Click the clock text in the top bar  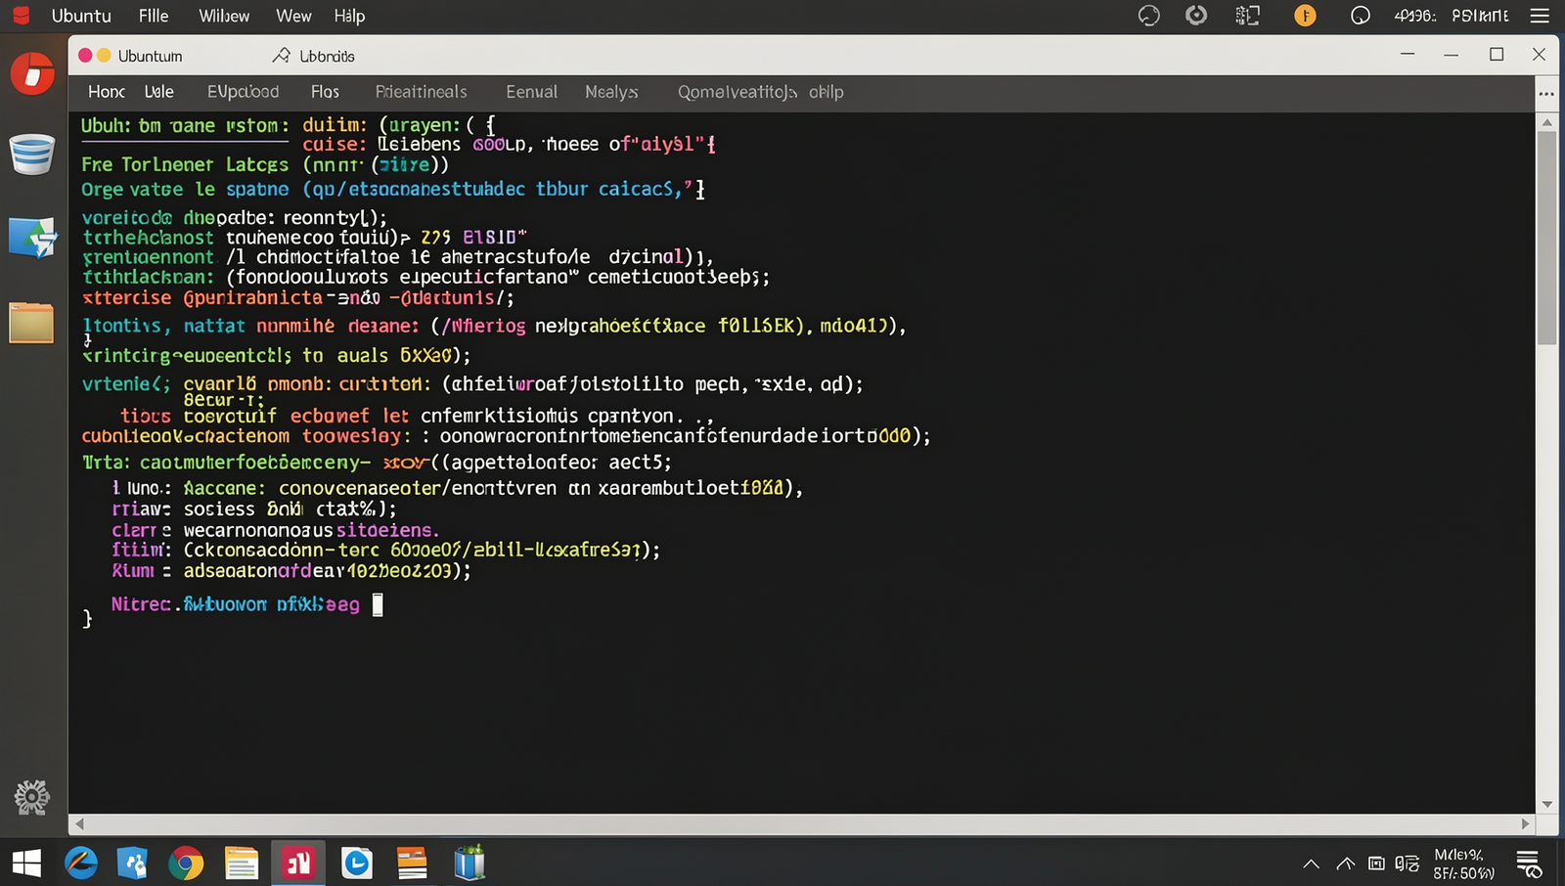tap(1414, 16)
